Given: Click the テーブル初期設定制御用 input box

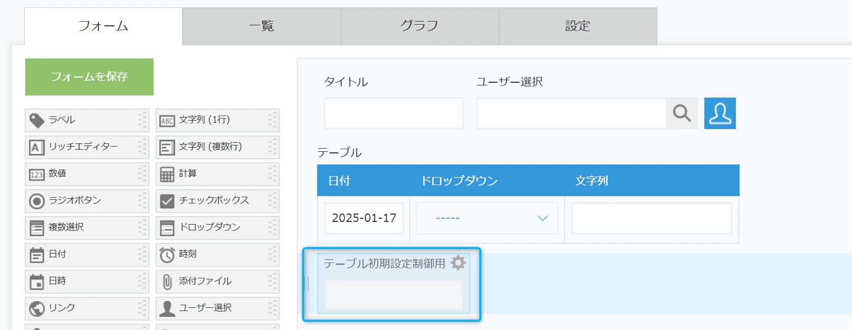Looking at the screenshot, I should pyautogui.click(x=394, y=295).
